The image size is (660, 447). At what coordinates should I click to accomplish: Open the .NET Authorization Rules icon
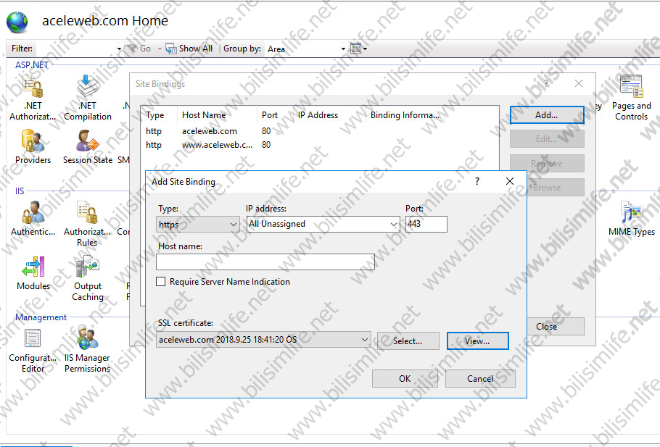click(33, 87)
